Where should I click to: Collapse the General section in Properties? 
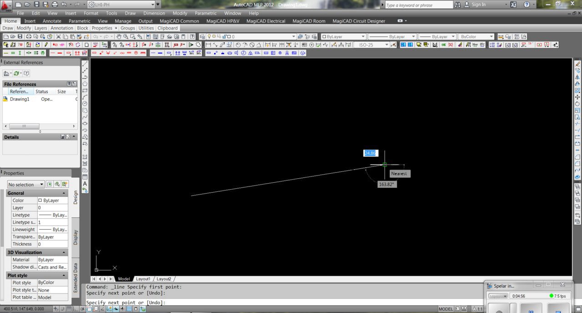point(64,193)
